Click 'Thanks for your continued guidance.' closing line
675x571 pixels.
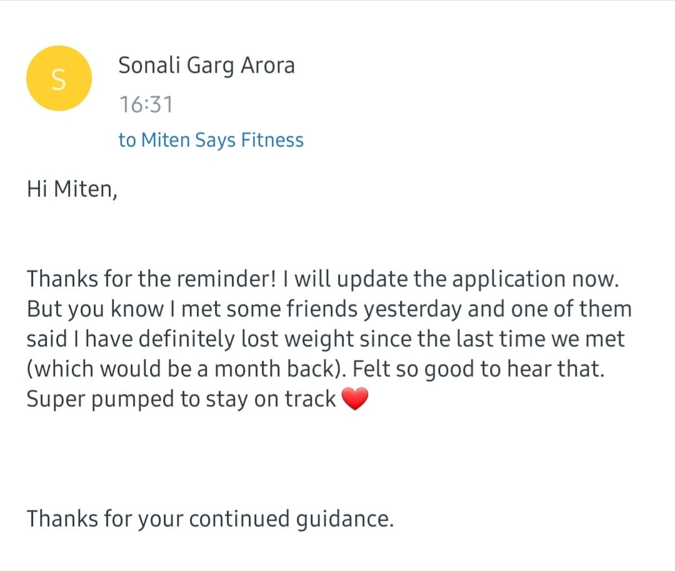point(210,520)
